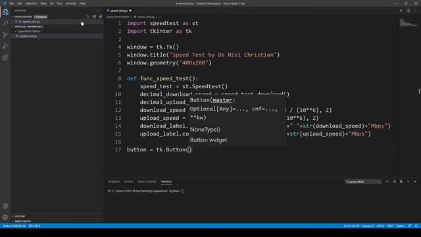Click the notifications bell in the status bar
The image size is (421, 237).
[416, 226]
